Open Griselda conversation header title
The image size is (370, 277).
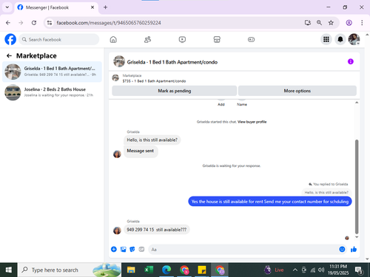pos(172,62)
